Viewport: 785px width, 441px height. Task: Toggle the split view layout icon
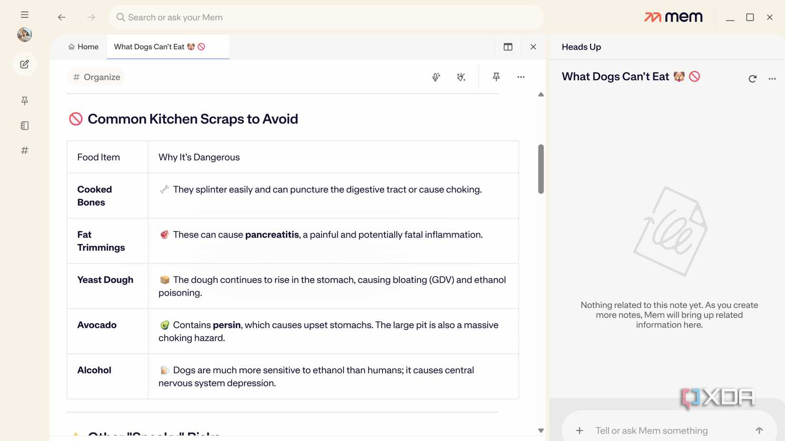[x=508, y=47]
